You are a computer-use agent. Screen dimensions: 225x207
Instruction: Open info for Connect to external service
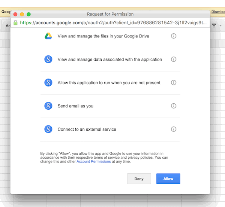point(174,129)
